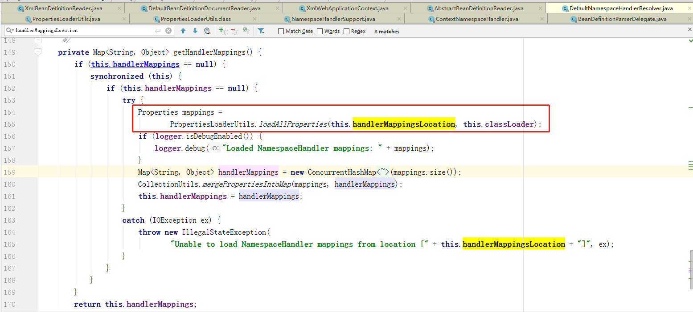
Task: Select the DefaultNamespaceHandlerResolver.java tab
Action: point(619,8)
